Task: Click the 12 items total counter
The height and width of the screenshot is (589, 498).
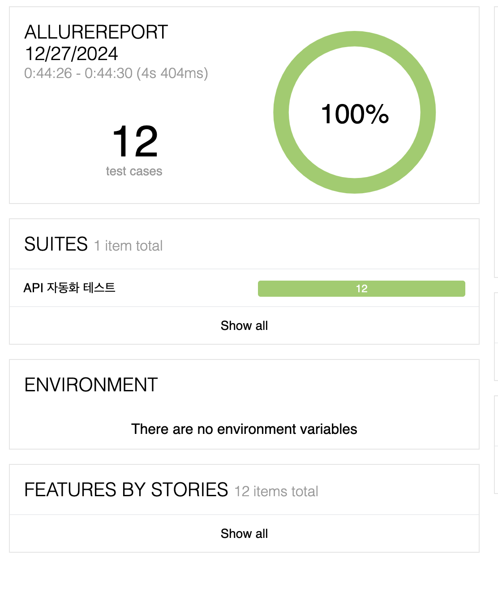Action: coord(276,492)
